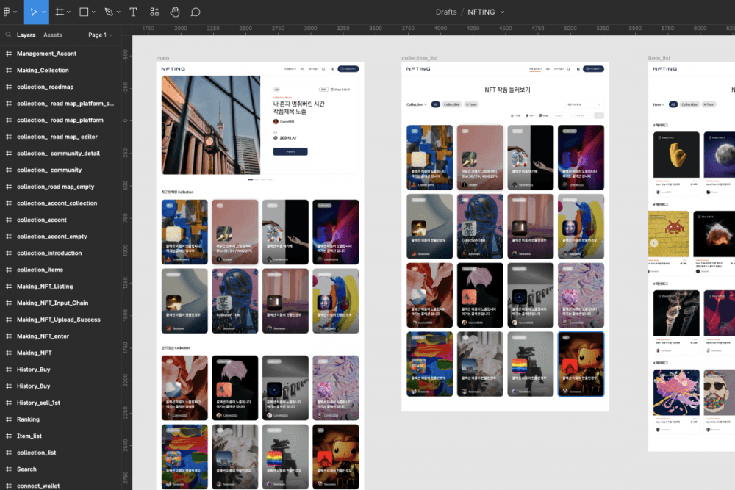This screenshot has height=490, width=735.
Task: Switch to the Layers tab
Action: coord(26,35)
